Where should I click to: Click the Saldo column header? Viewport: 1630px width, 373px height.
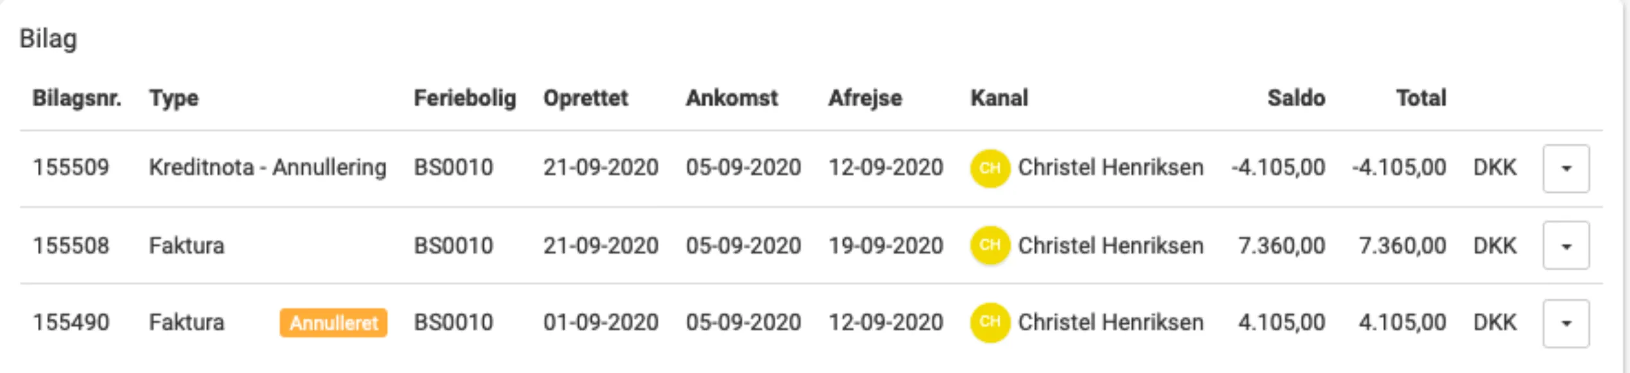point(1294,98)
